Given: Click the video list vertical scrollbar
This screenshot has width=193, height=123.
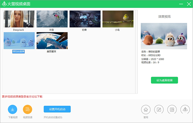Looking at the screenshot, I should click(136, 52).
